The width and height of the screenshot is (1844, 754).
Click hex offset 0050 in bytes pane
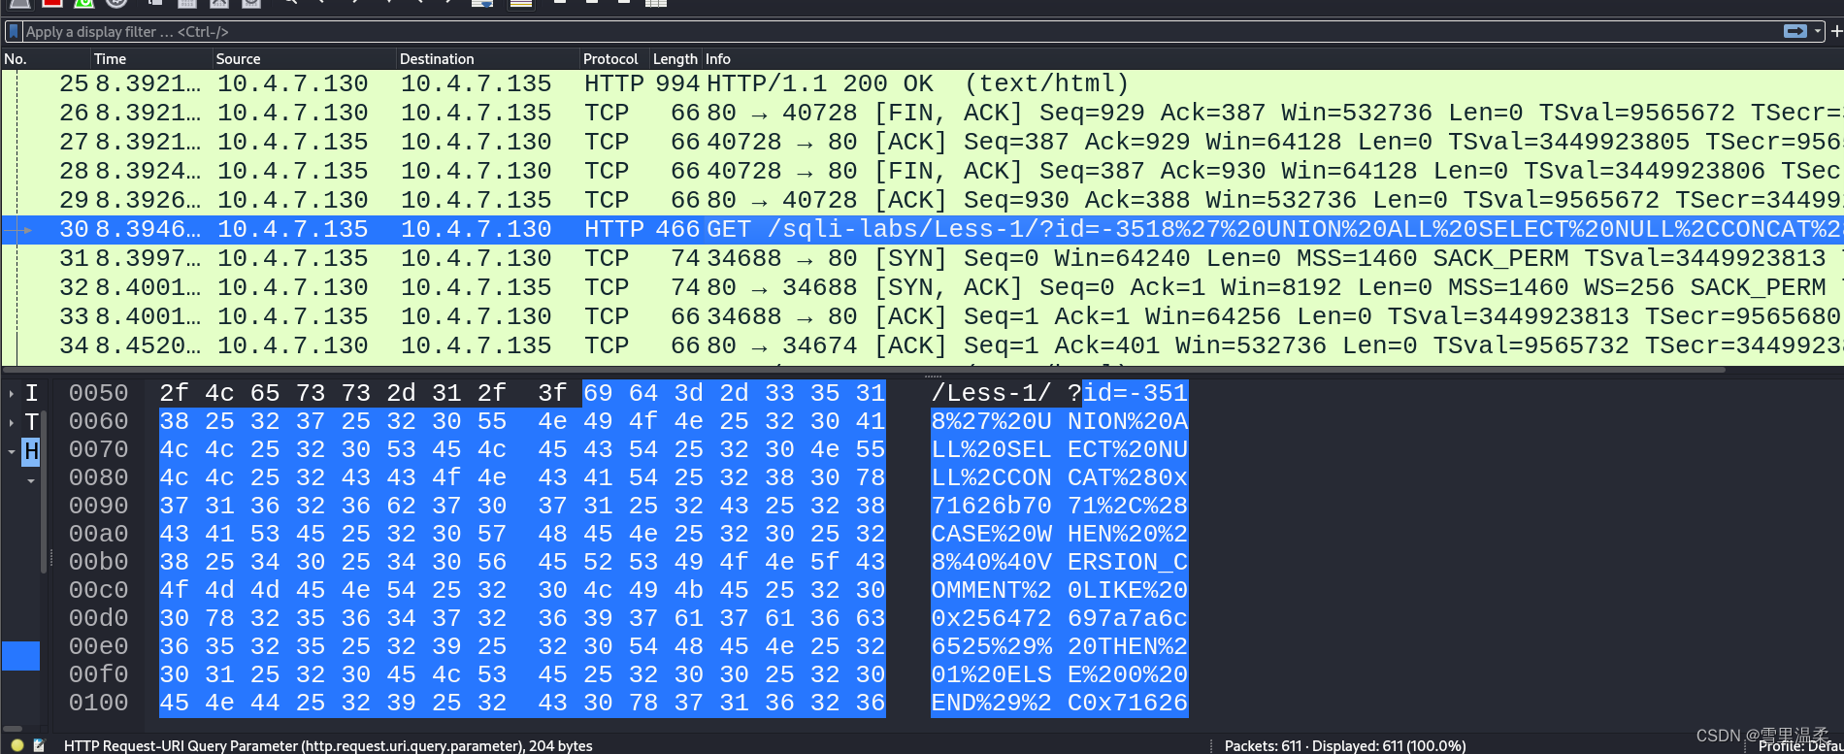[99, 393]
